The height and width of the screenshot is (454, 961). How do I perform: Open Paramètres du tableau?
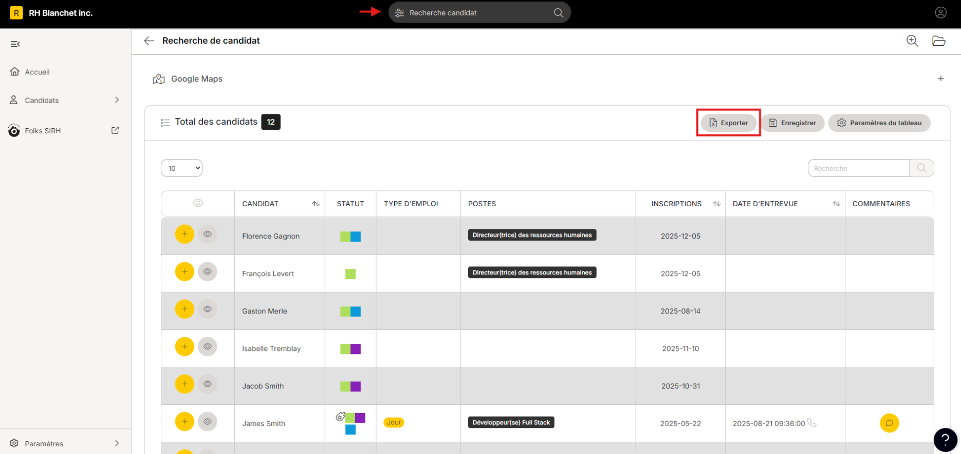pyautogui.click(x=879, y=123)
